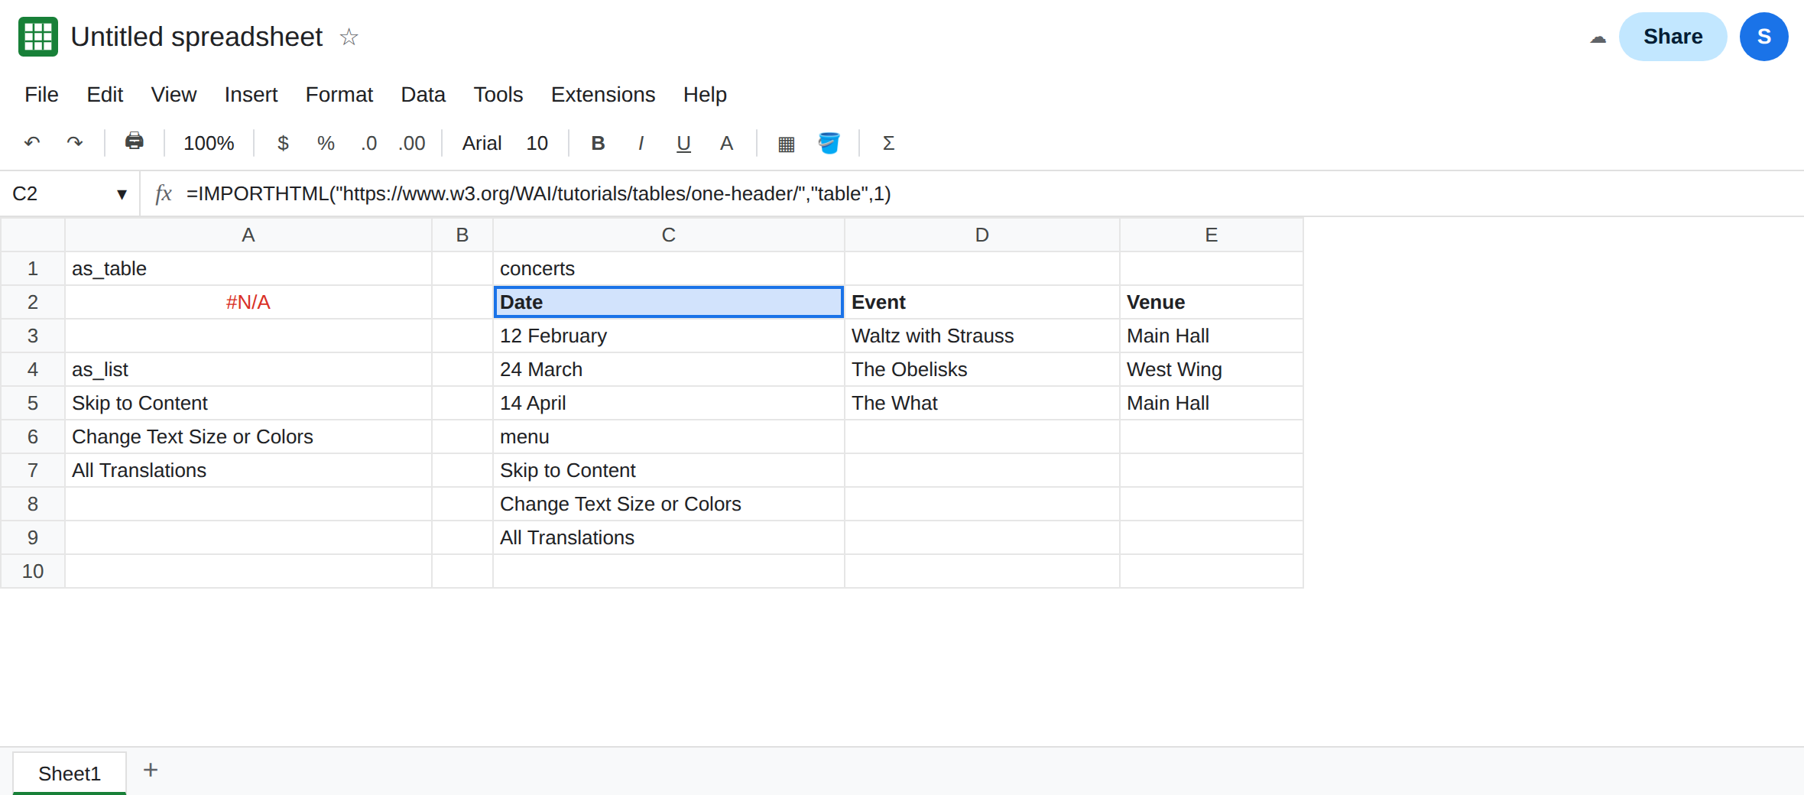1804x795 pixels.
Task: Select the 'Venue' header cell
Action: click(x=1212, y=302)
